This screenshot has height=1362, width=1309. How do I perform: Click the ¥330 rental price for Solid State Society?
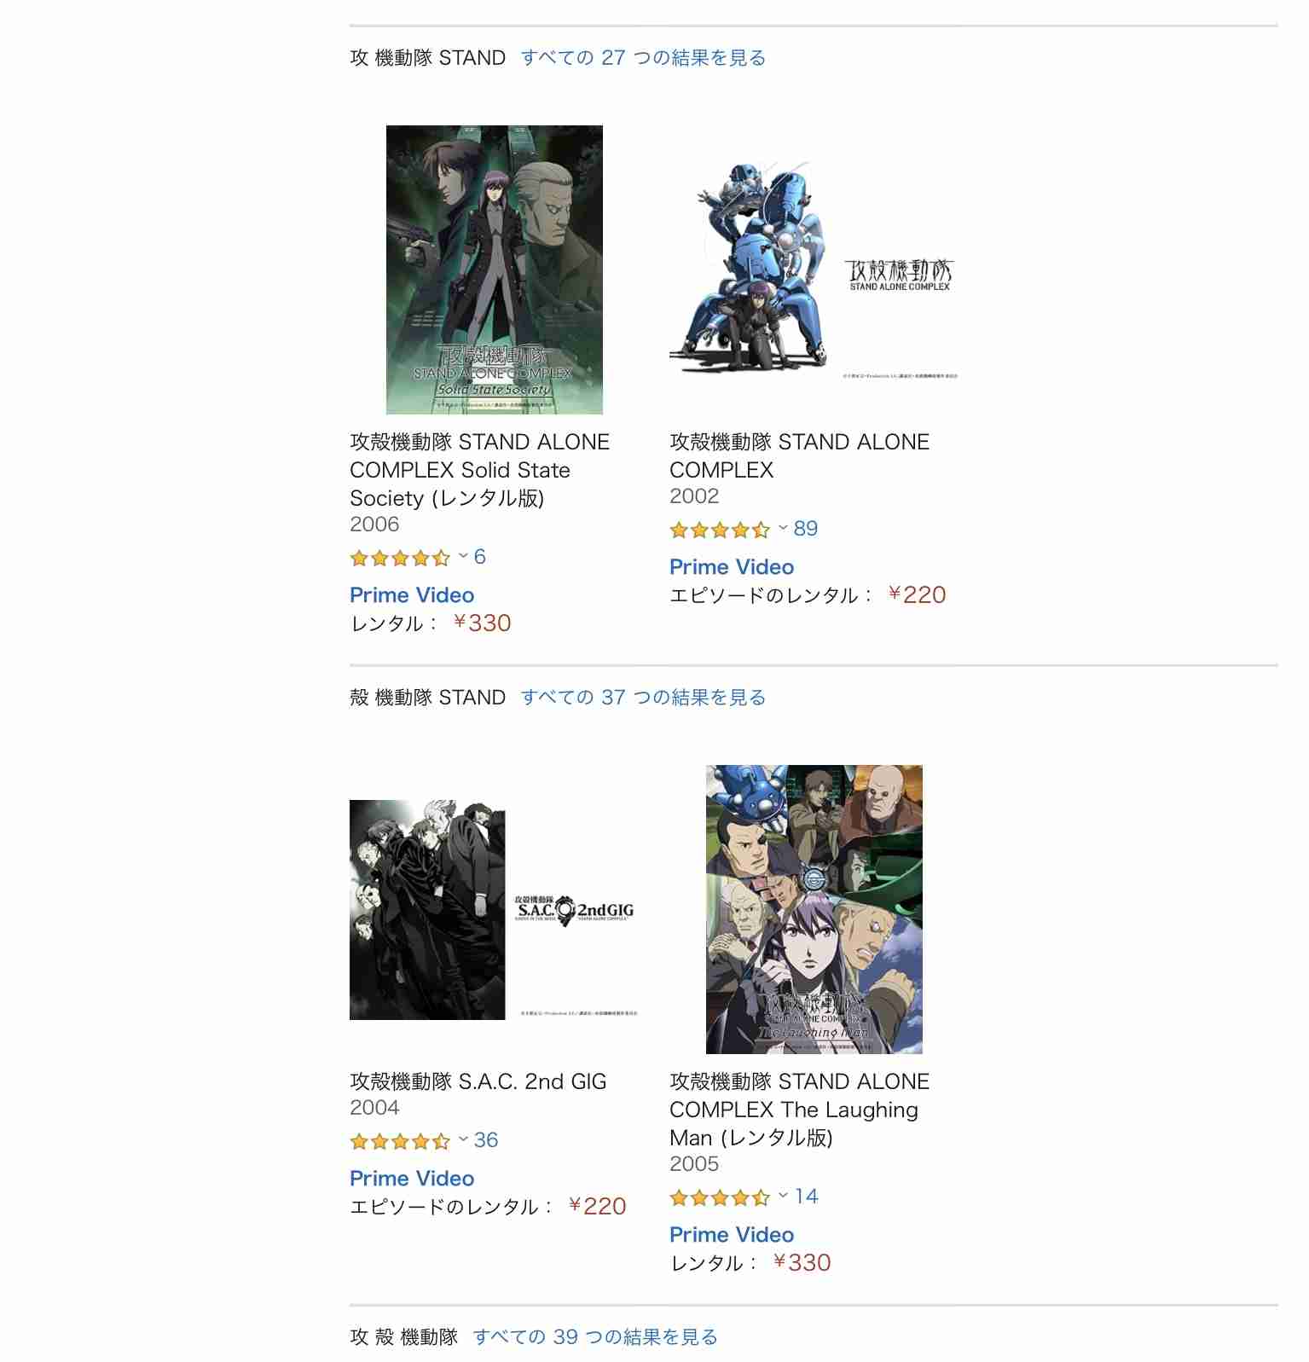(x=482, y=623)
